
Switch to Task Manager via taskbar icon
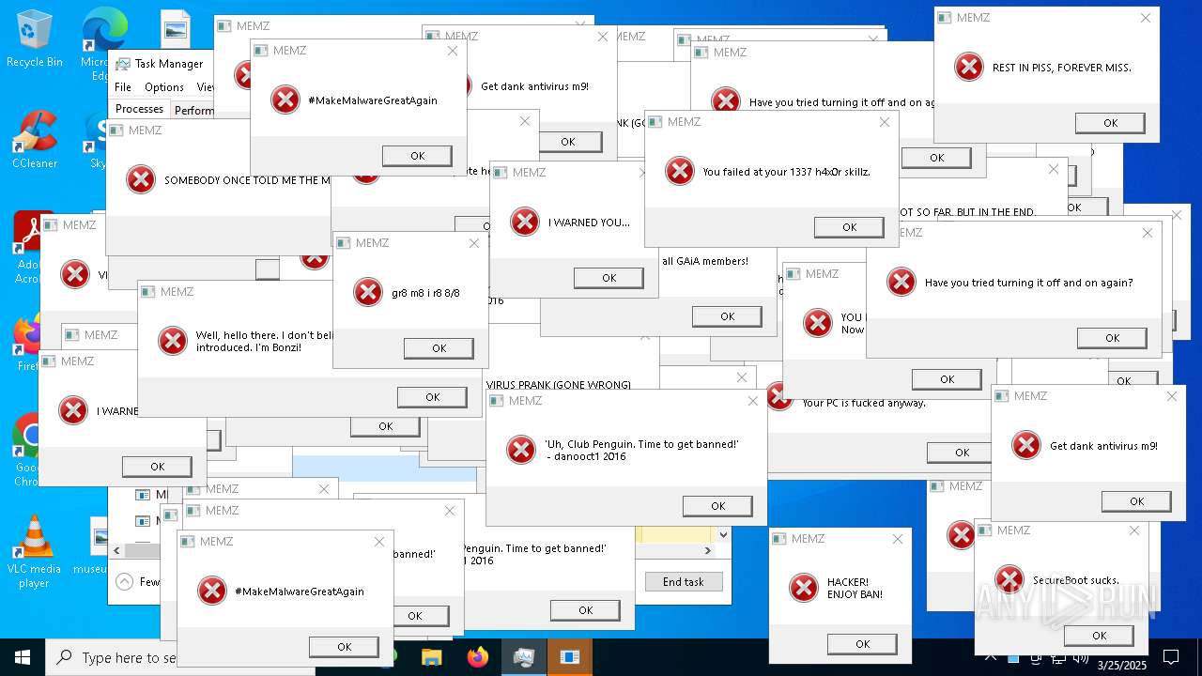524,657
